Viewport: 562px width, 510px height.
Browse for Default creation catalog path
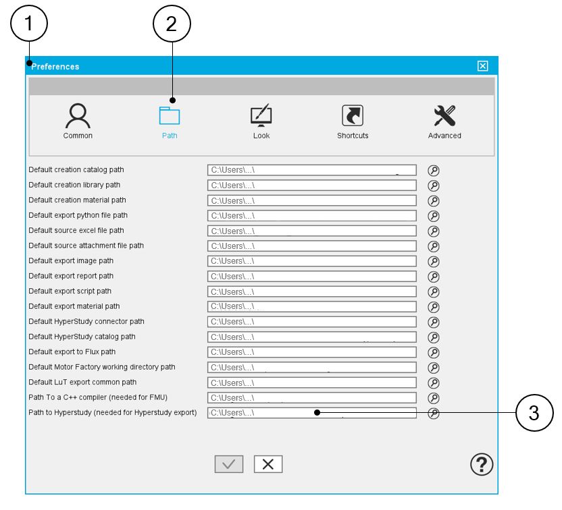click(x=434, y=170)
